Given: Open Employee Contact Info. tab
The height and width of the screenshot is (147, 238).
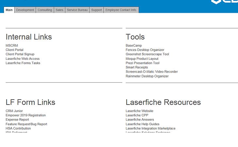Looking at the screenshot, I should click(x=121, y=10).
